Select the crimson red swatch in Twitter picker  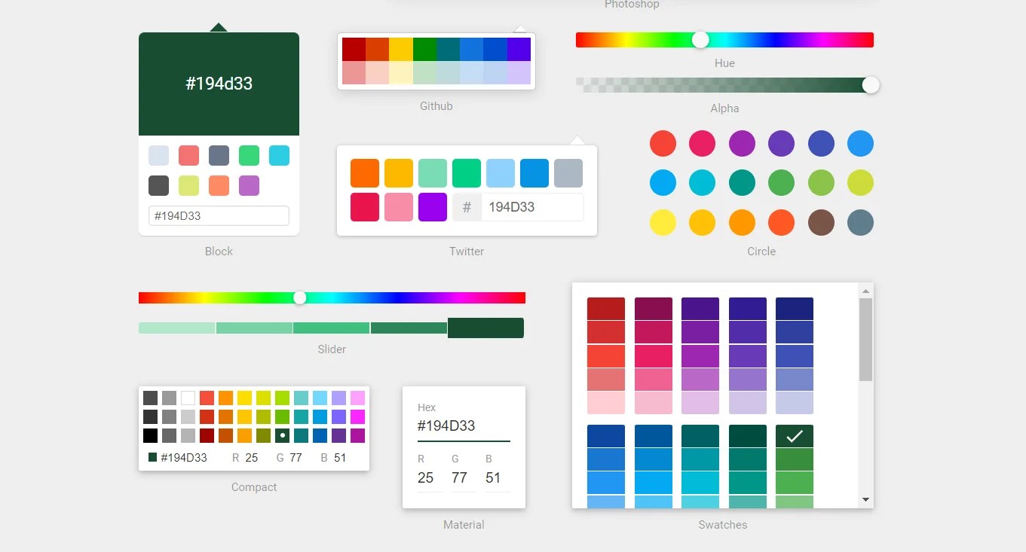click(x=365, y=207)
